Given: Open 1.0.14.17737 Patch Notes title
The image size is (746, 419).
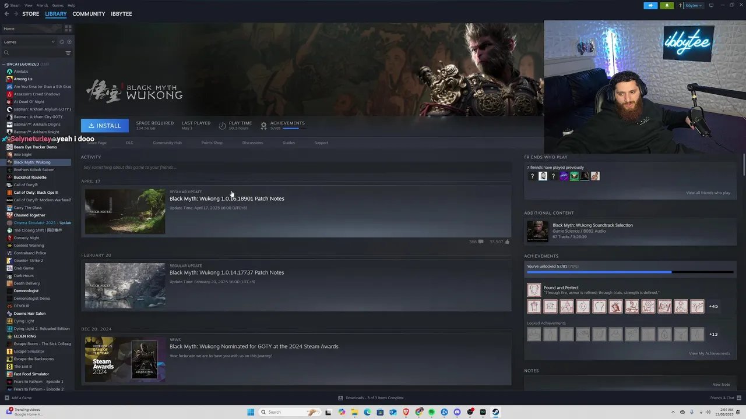Looking at the screenshot, I should (x=227, y=272).
